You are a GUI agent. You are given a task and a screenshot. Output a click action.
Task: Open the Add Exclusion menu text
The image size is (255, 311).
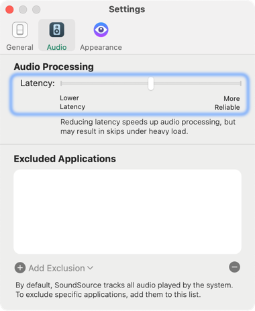[x=56, y=268]
